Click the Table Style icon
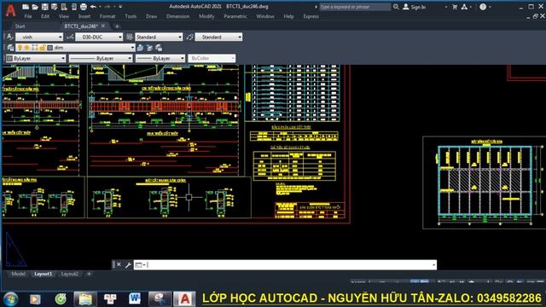This screenshot has width=546, height=307. [x=130, y=37]
